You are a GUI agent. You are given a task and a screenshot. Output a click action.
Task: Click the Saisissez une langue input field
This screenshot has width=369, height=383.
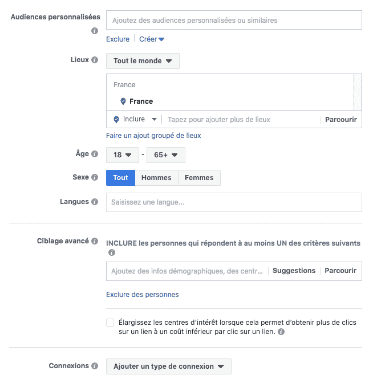(x=234, y=202)
